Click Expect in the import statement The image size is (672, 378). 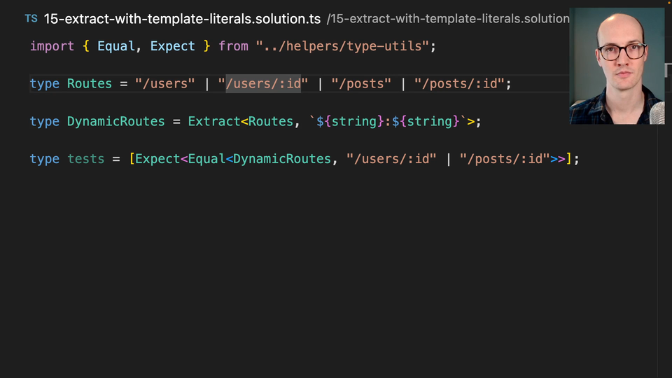click(x=172, y=46)
